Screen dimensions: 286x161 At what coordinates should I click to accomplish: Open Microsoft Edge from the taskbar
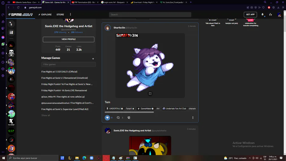tap(84, 158)
